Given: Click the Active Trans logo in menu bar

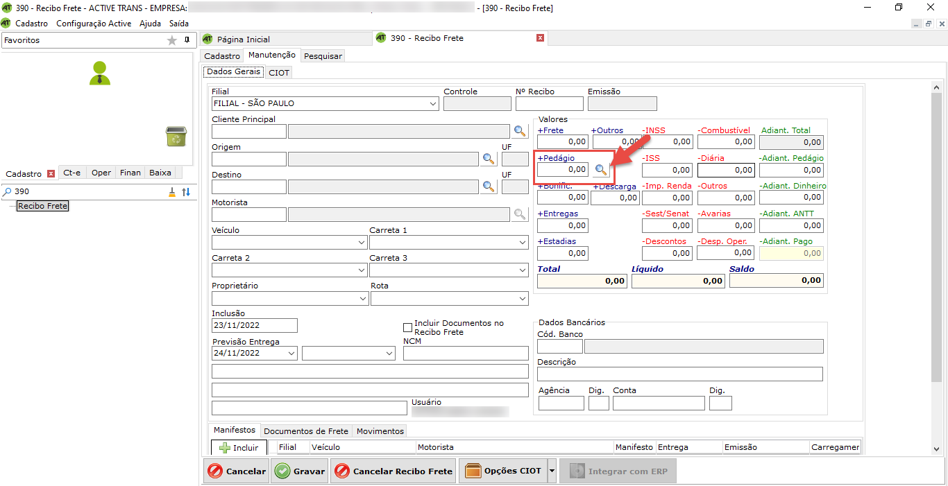Looking at the screenshot, I should pos(6,23).
